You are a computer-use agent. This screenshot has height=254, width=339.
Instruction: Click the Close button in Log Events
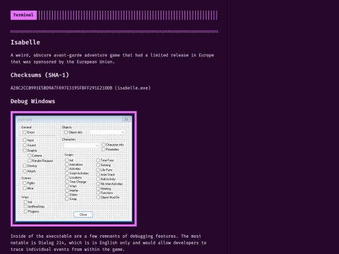click(x=83, y=214)
